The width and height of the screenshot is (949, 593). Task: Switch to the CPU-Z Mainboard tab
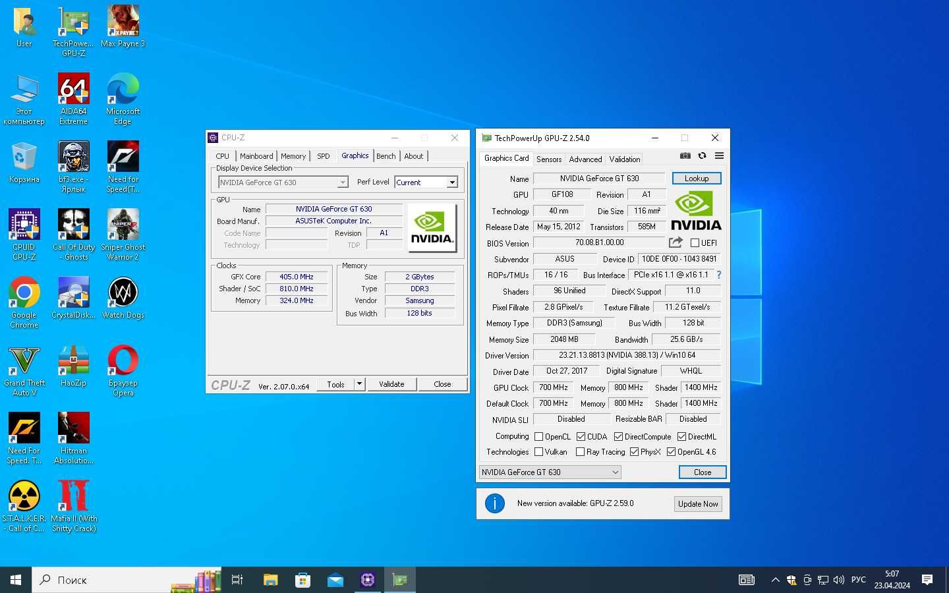tap(256, 156)
